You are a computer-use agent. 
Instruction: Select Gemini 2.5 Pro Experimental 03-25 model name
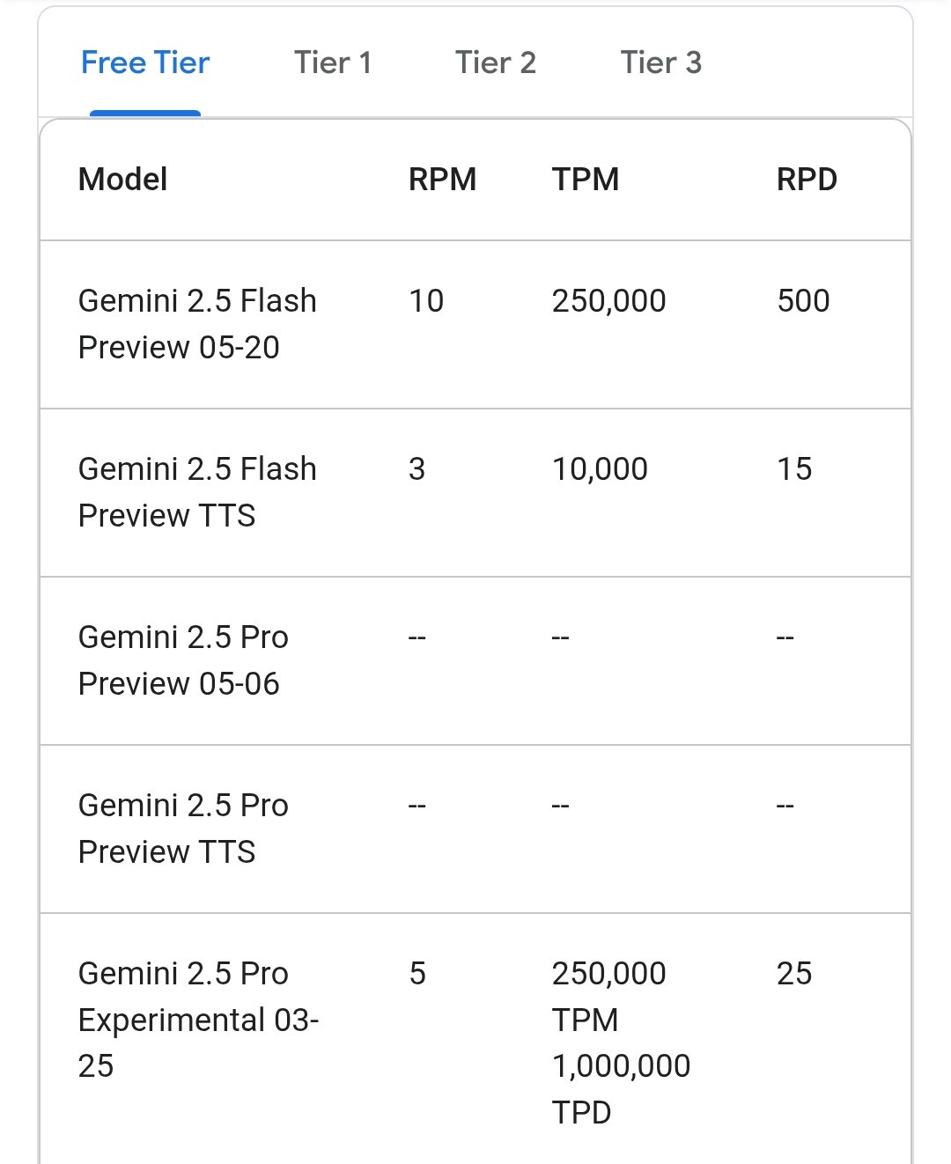coord(197,1020)
